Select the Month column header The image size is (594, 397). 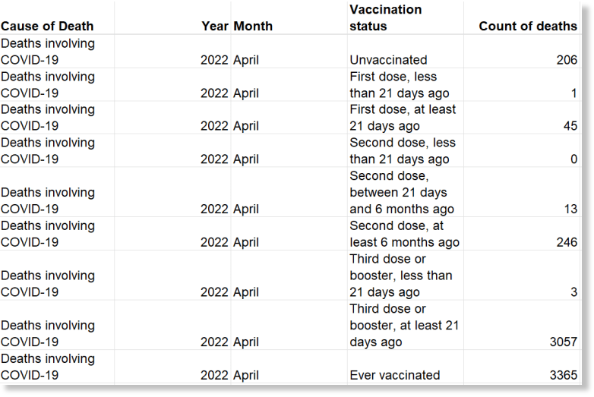click(289, 17)
